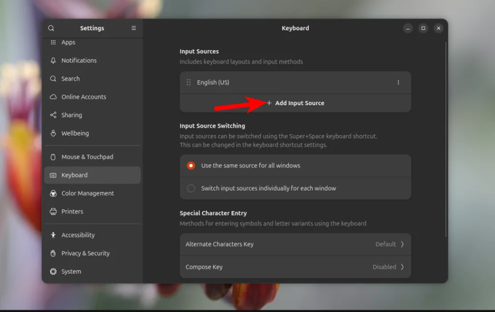This screenshot has width=495, height=312.
Task: Open Sharing settings via share icon
Action: pos(53,115)
